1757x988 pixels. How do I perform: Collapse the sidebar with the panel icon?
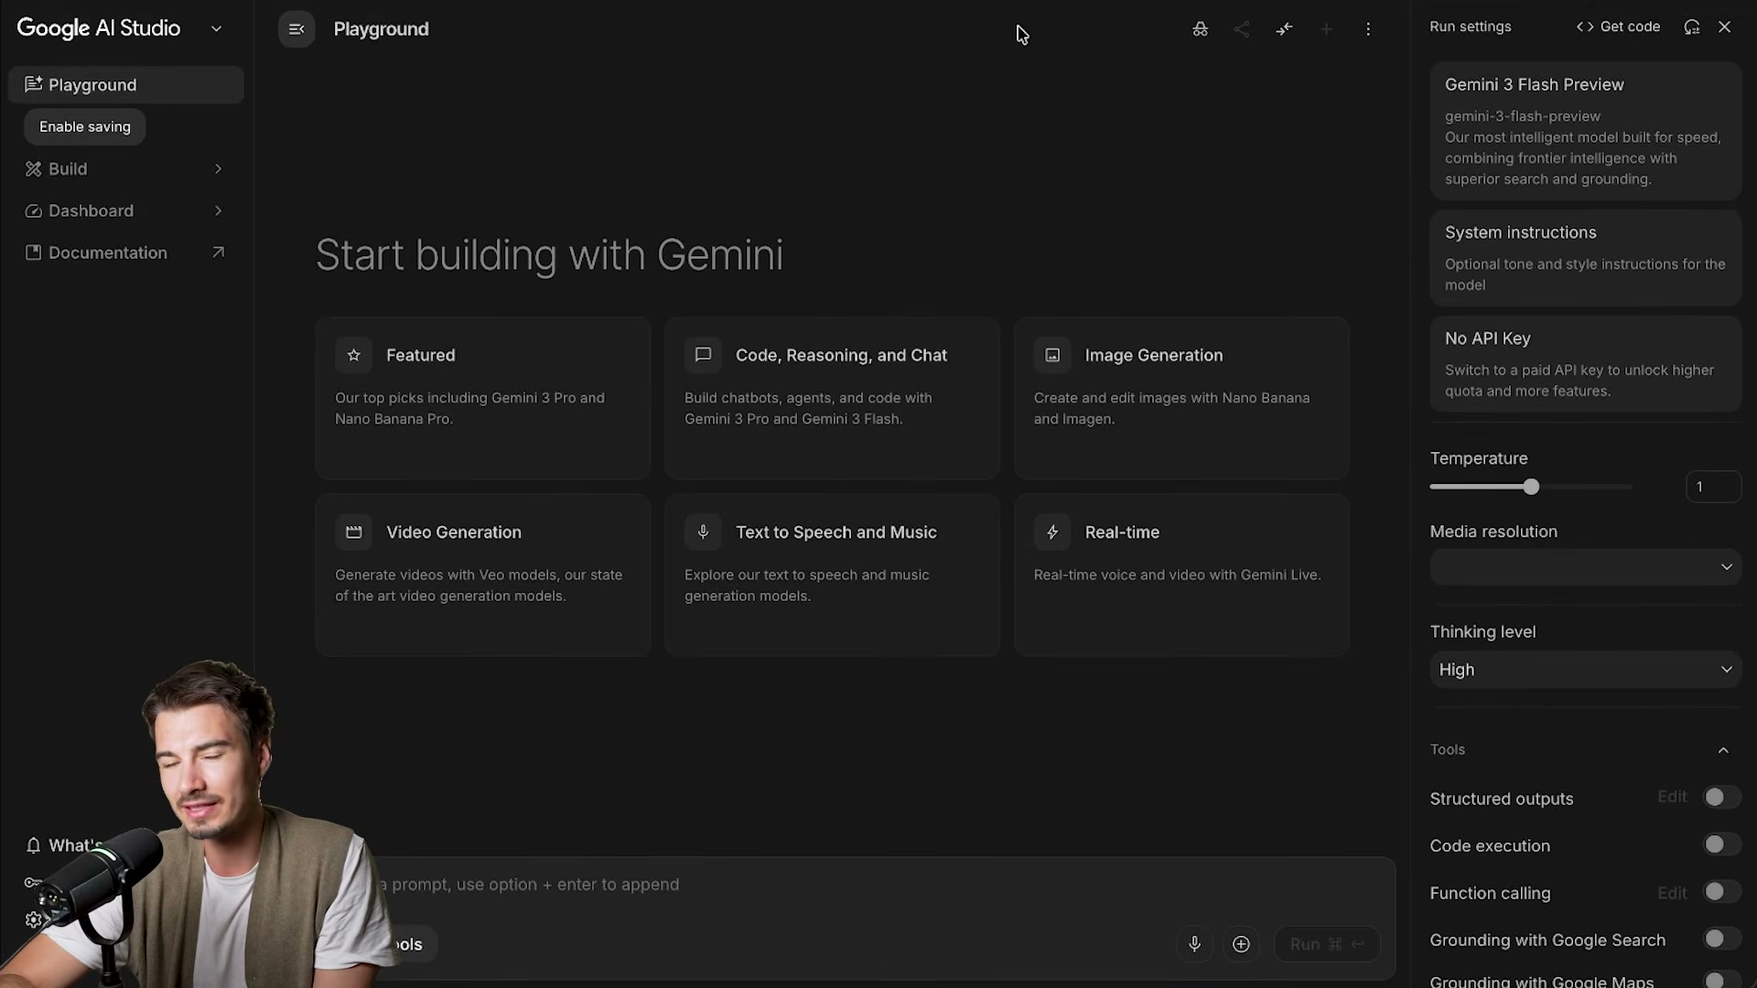(x=296, y=29)
